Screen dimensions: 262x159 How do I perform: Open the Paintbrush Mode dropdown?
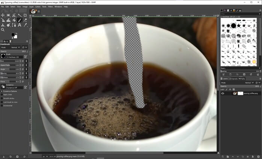point(11,47)
